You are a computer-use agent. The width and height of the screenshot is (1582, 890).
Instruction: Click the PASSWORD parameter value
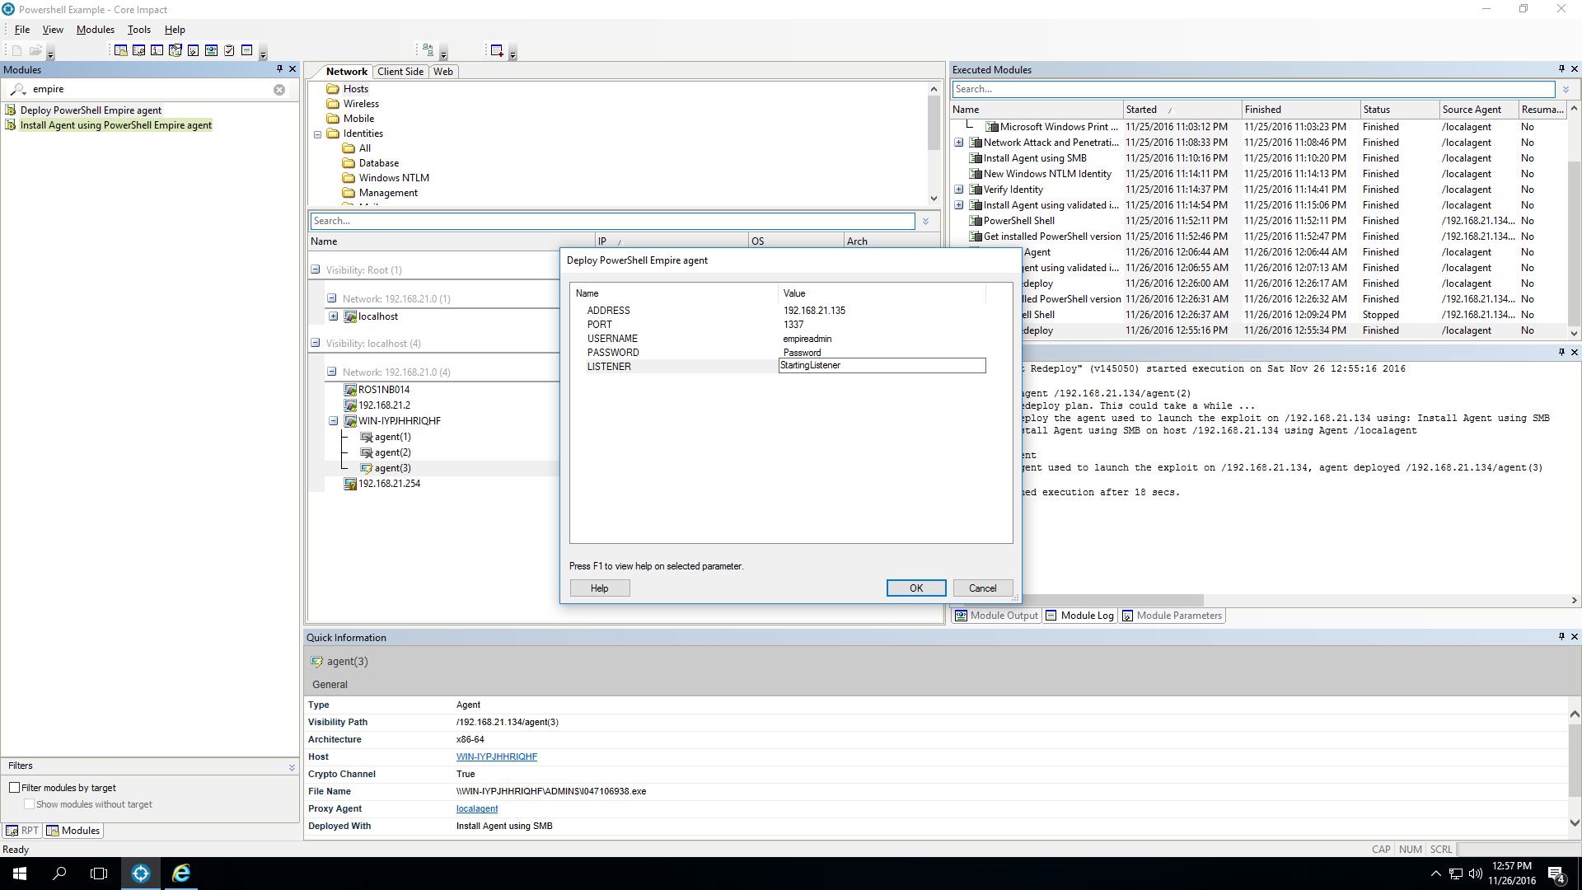tap(802, 353)
